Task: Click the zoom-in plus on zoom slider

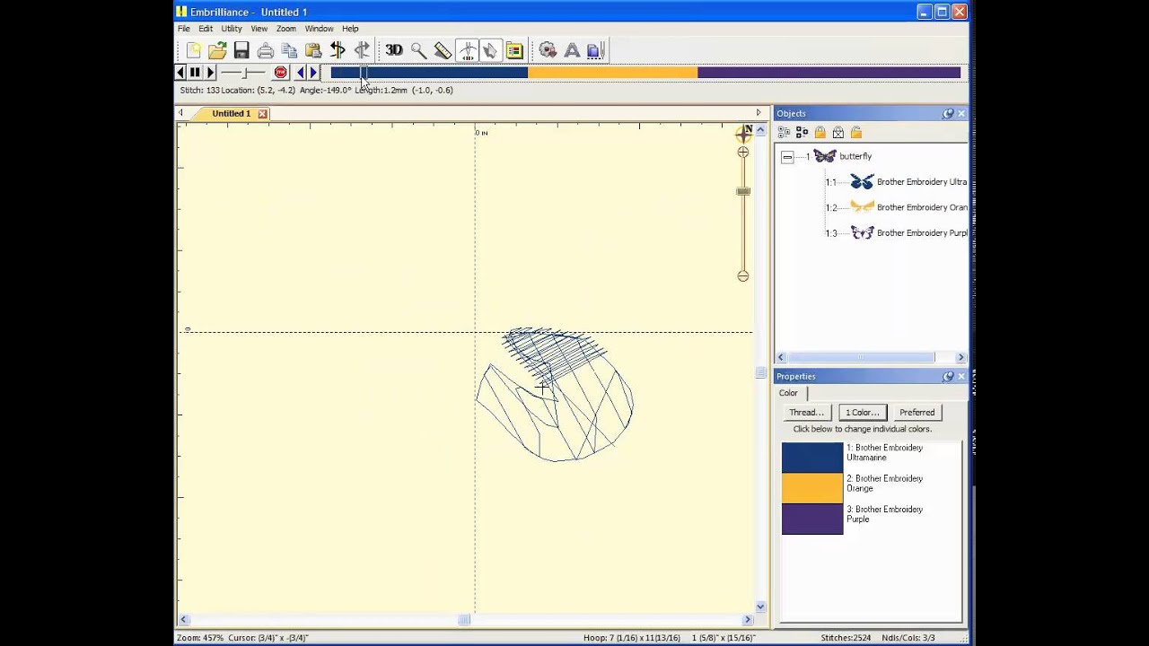Action: pos(742,153)
